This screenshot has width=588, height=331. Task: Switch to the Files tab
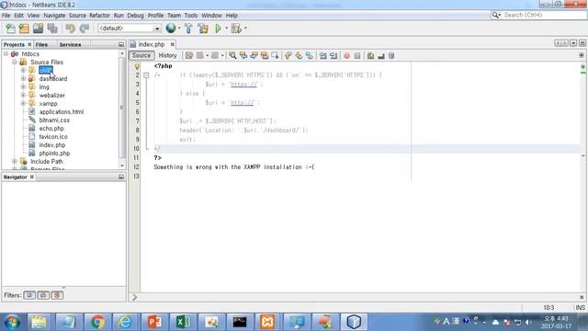41,45
